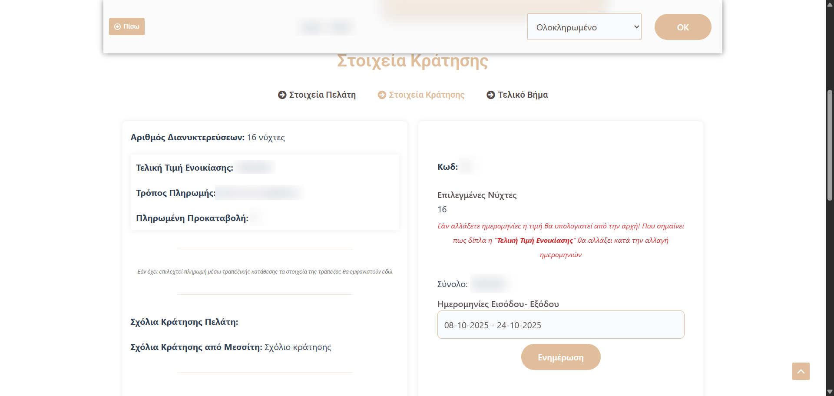Image resolution: width=834 pixels, height=396 pixels.
Task: Click the Ημερομηνίες Εισόδου-Εξόδου date range field
Action: 560,325
